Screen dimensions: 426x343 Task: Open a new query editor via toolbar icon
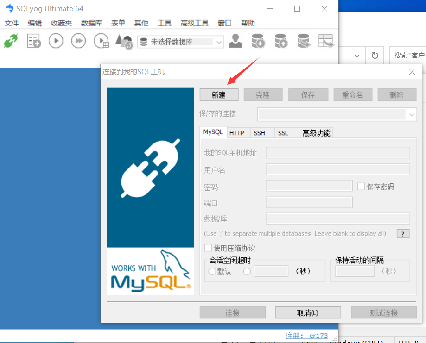[33, 41]
